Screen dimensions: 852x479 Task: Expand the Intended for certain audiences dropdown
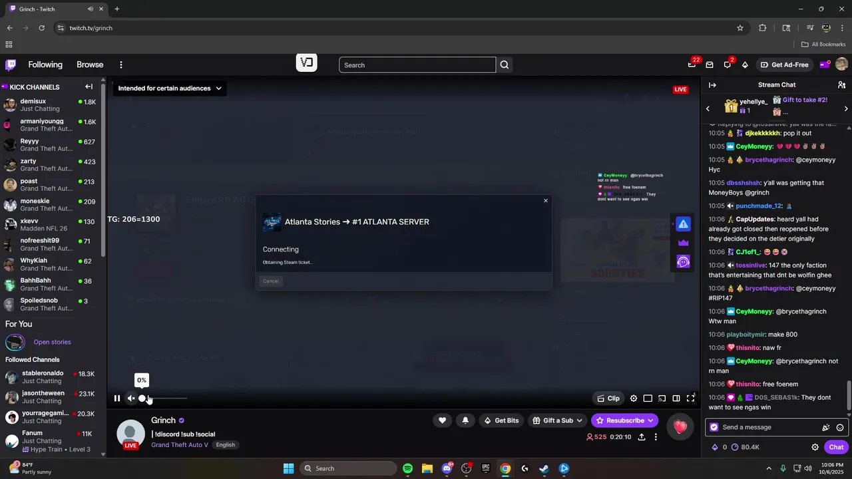(x=170, y=88)
